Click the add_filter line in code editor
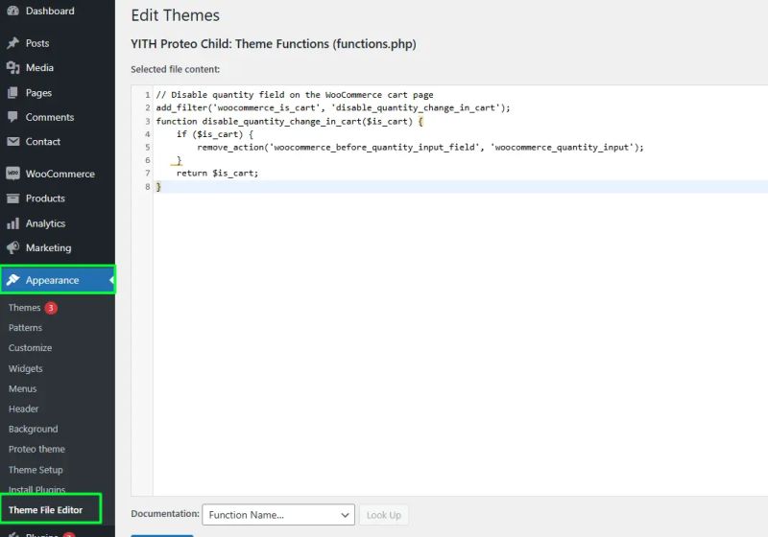 [x=333, y=107]
